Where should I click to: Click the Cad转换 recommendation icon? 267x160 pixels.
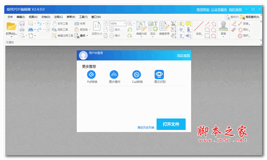click(x=137, y=74)
